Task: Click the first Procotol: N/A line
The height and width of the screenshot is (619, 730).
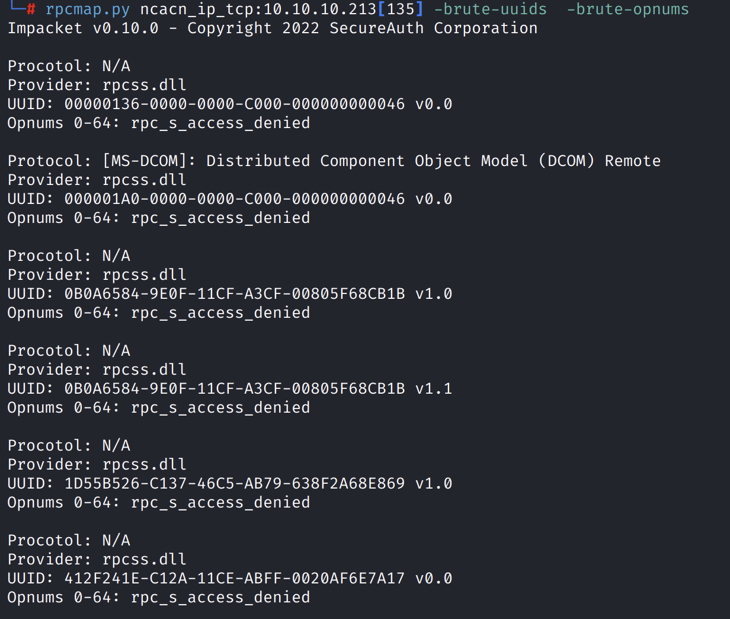Action: click(x=69, y=66)
